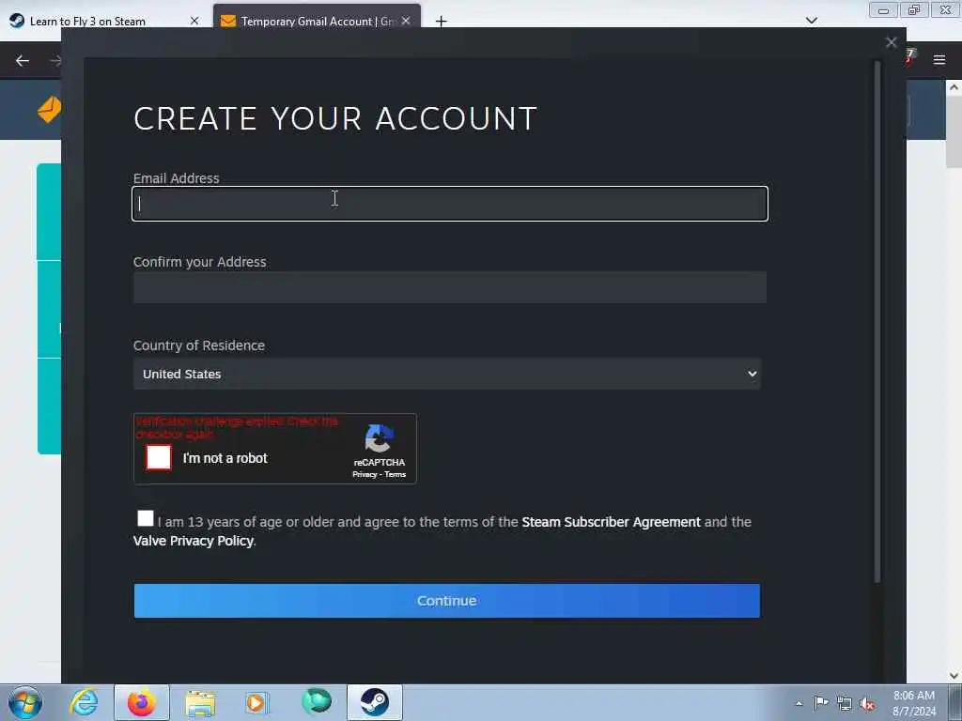Switch to Temporary Gmail Account tab
962x721 pixels.
pos(316,22)
